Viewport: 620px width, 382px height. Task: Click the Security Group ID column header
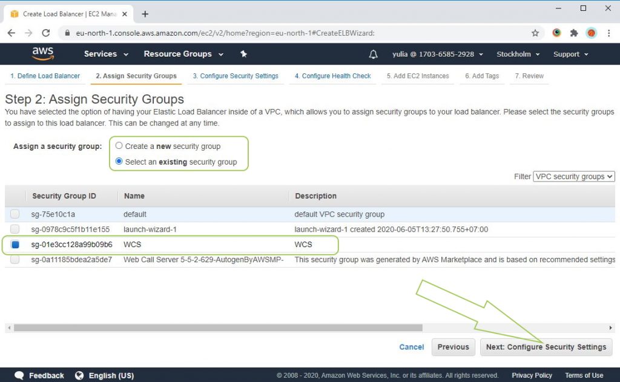(64, 196)
